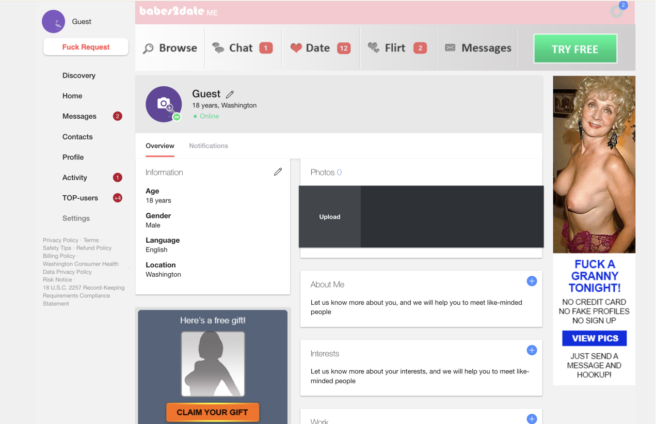Click Activity red badge 1
656x424 pixels.
pos(117,177)
